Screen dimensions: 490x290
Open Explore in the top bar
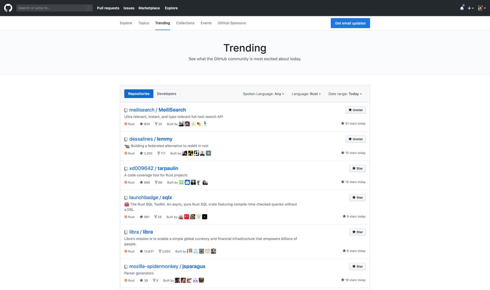coord(171,8)
